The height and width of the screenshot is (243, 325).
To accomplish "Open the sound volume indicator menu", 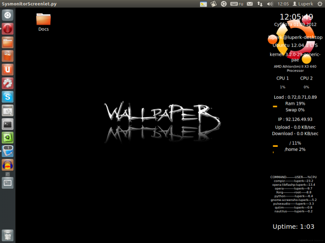I will (x=269, y=4).
